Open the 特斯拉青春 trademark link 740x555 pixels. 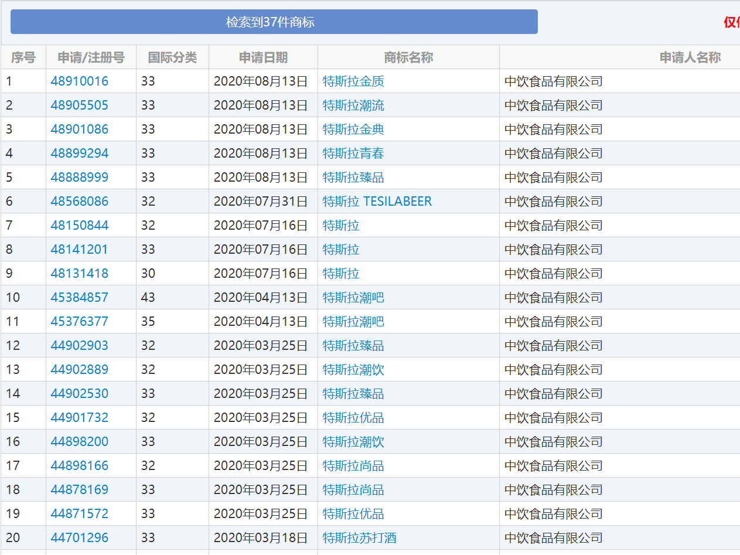click(353, 154)
